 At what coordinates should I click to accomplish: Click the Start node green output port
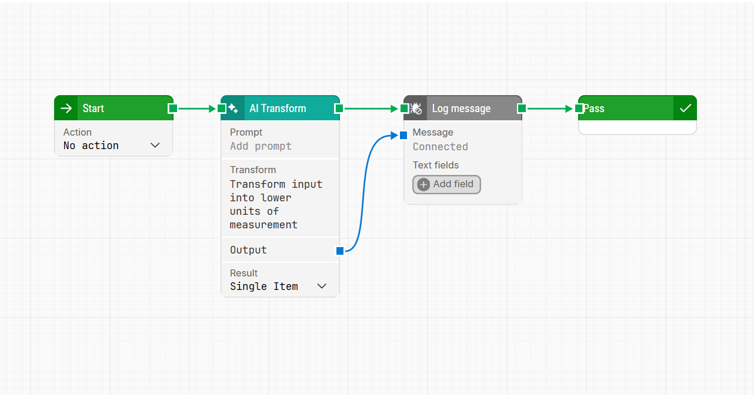pyautogui.click(x=172, y=109)
